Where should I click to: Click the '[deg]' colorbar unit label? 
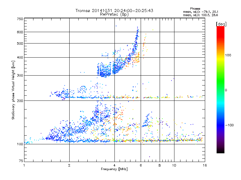[x=221, y=24]
